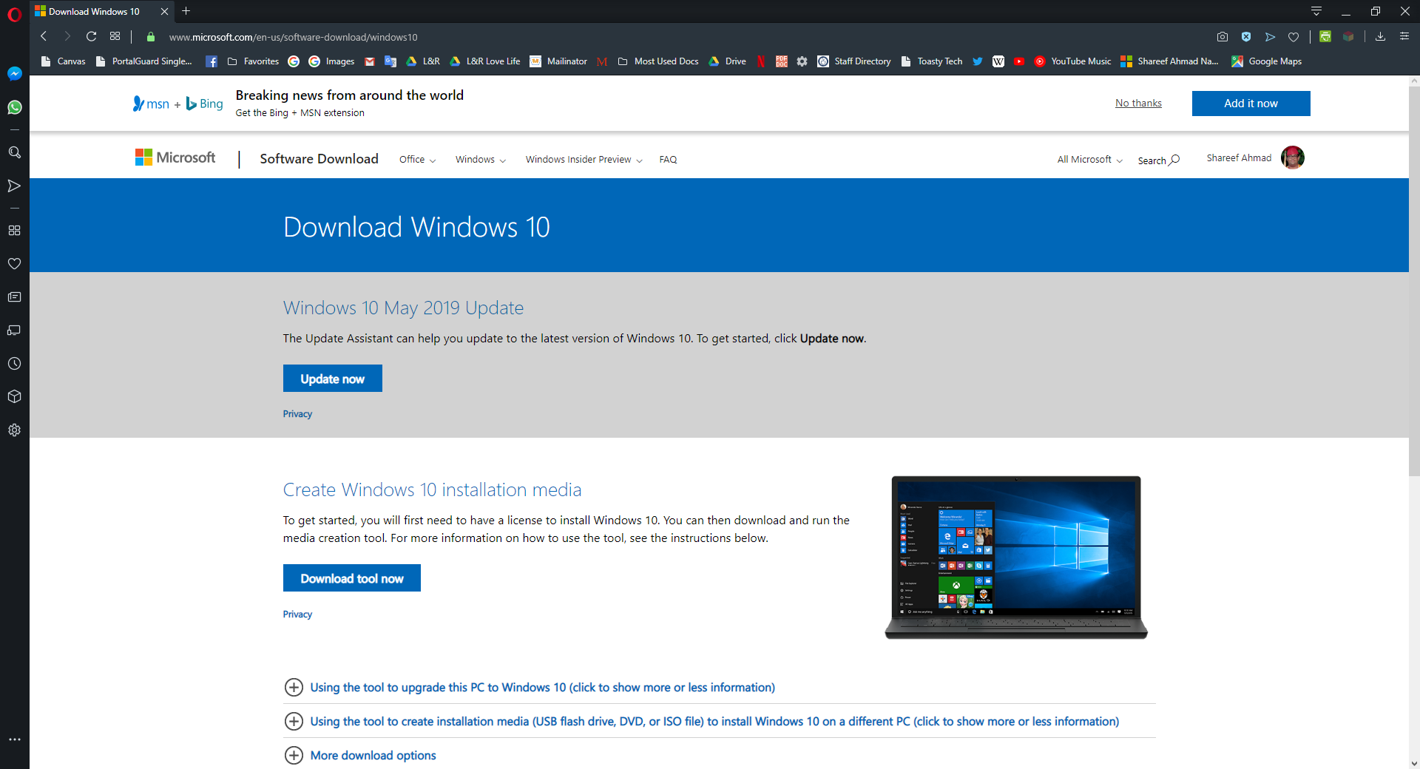Open the sidebar search icon
The height and width of the screenshot is (769, 1420).
(x=14, y=152)
